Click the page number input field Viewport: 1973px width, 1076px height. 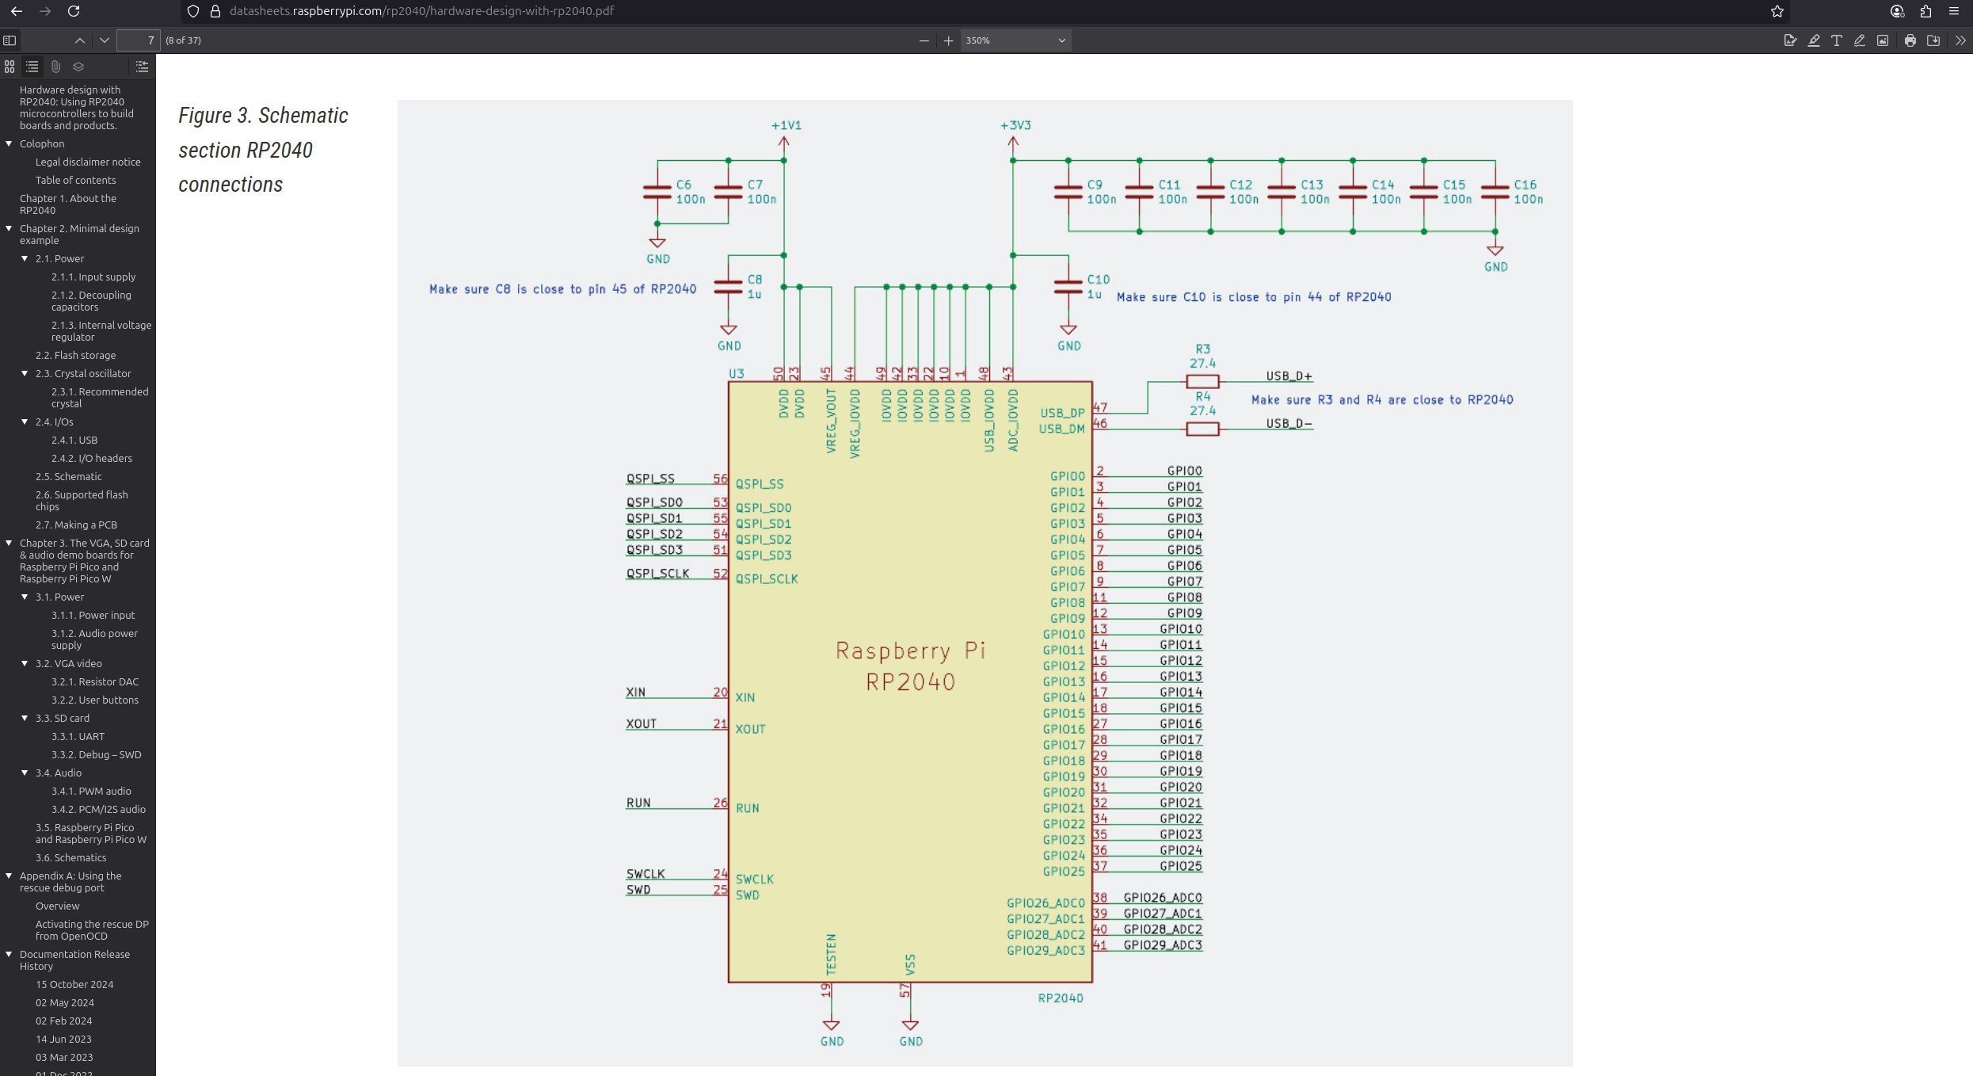(x=138, y=40)
